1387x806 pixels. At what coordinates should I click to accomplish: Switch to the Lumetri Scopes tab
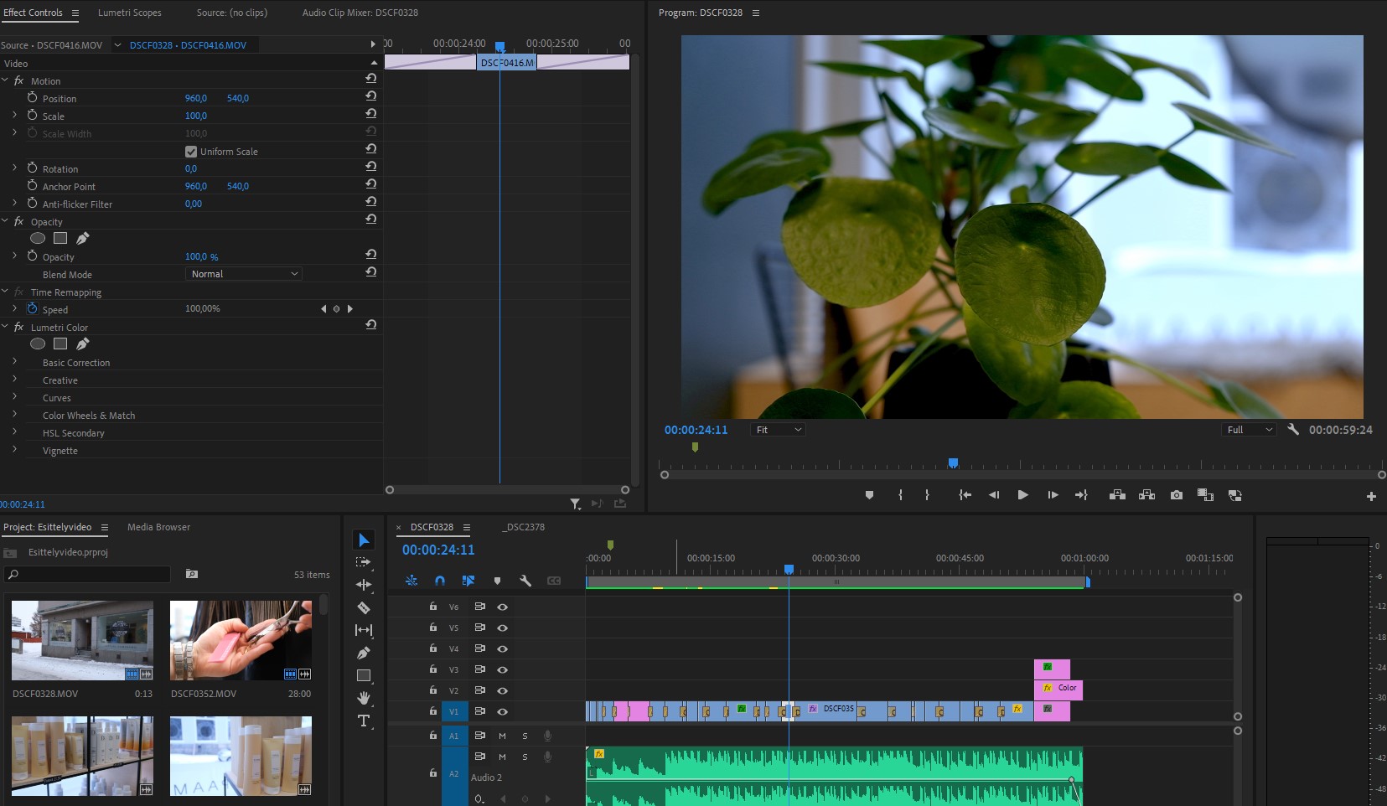point(129,13)
